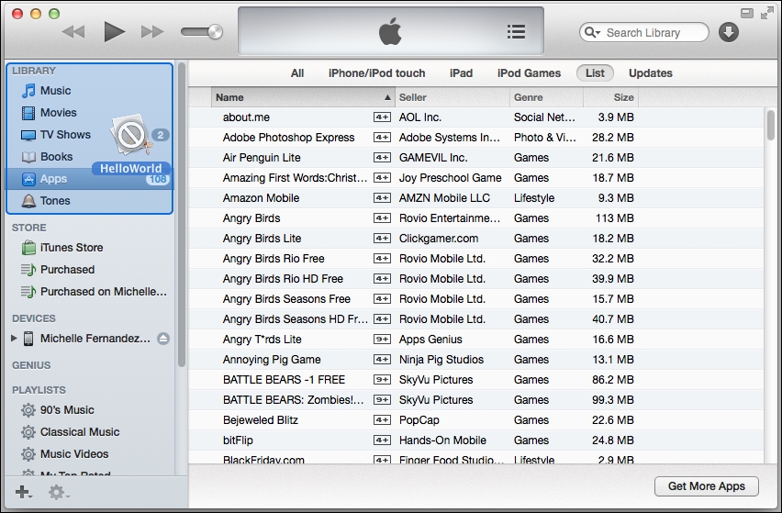Adjust the volume slider knob
782x513 pixels.
tap(215, 32)
